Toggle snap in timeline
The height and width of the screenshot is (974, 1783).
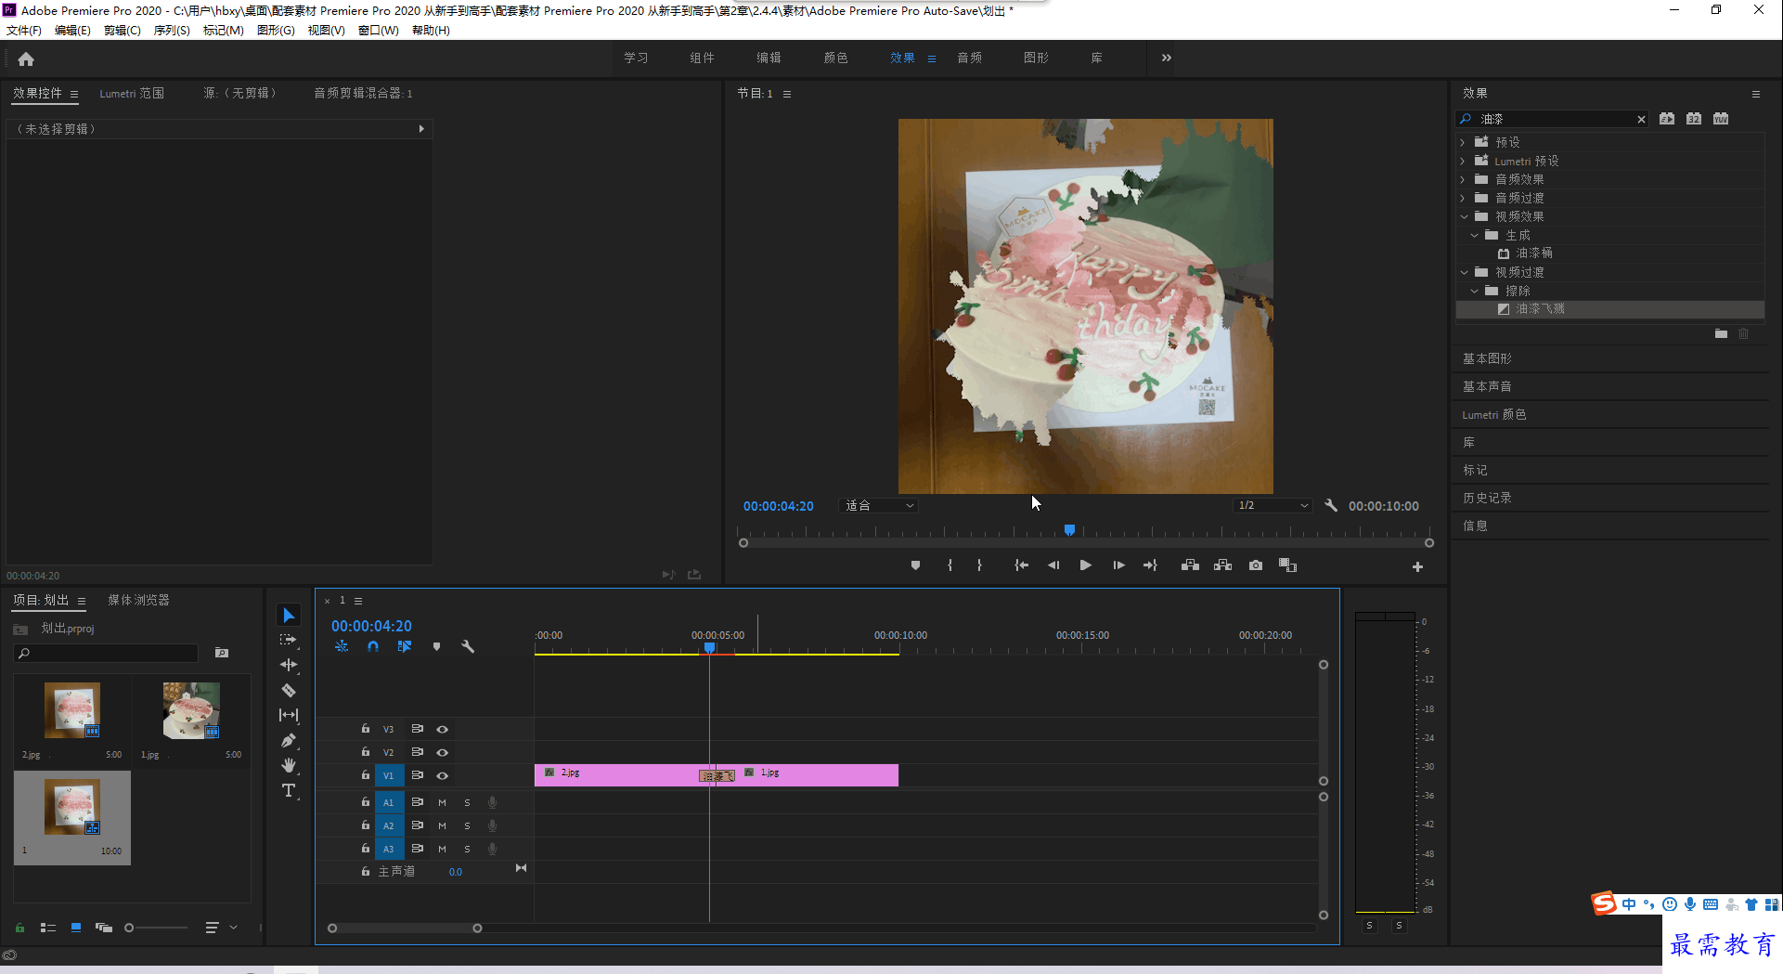click(x=373, y=646)
